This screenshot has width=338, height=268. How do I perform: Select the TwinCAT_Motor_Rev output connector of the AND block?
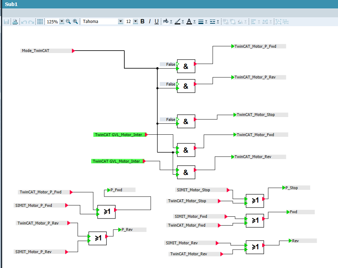(259, 157)
